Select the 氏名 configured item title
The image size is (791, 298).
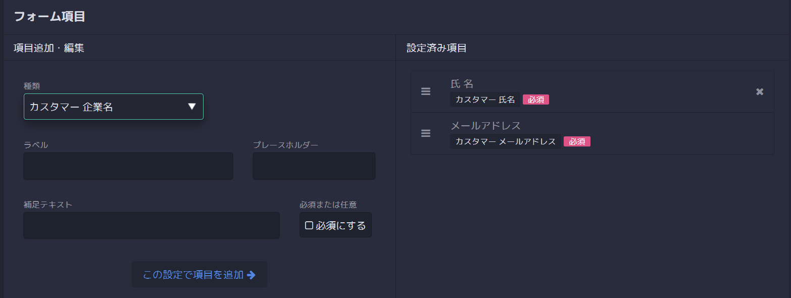click(x=462, y=84)
